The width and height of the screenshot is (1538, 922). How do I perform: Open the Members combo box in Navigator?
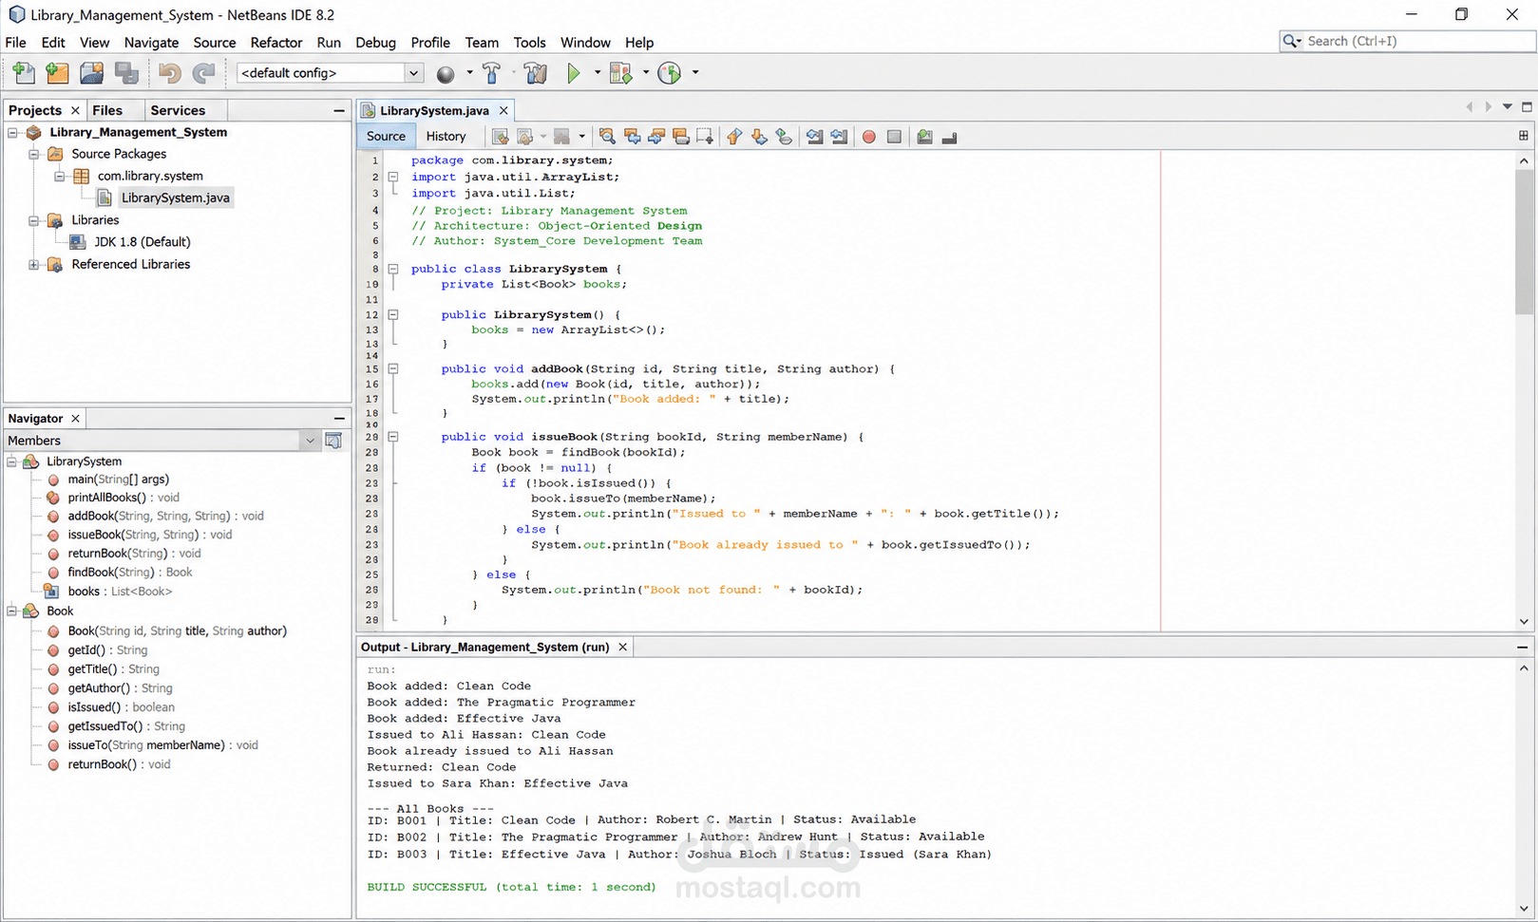pos(161,441)
